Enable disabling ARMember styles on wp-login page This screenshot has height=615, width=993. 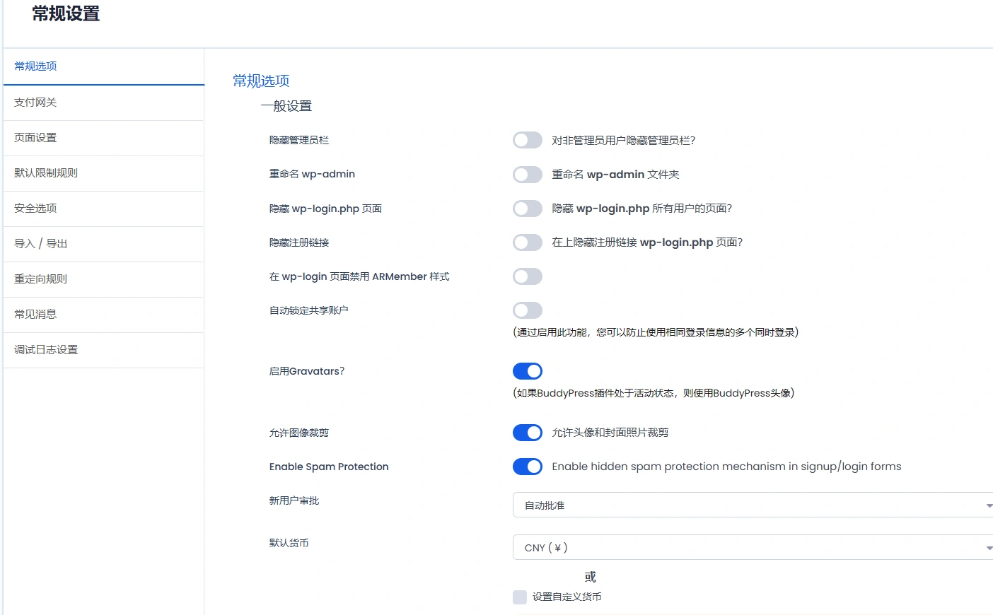pyautogui.click(x=527, y=276)
